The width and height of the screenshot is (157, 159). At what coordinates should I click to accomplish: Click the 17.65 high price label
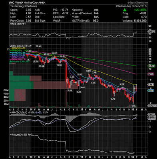point(46,54)
